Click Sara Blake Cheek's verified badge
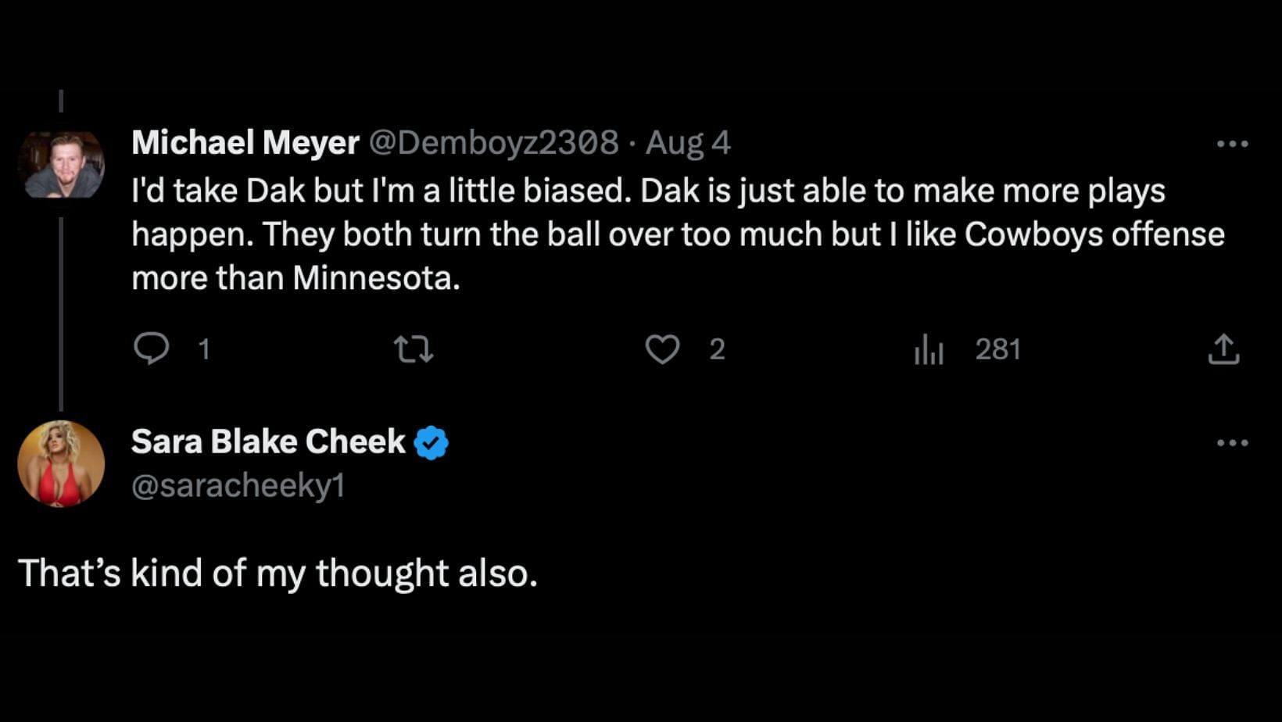The height and width of the screenshot is (722, 1282). tap(431, 442)
